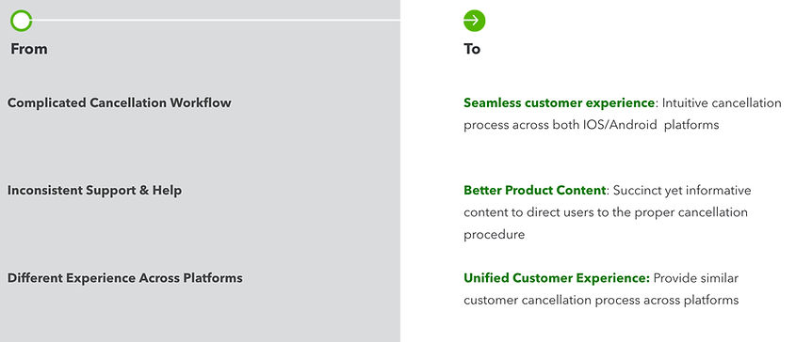Select the From heading
The width and height of the screenshot is (796, 342).
click(29, 49)
